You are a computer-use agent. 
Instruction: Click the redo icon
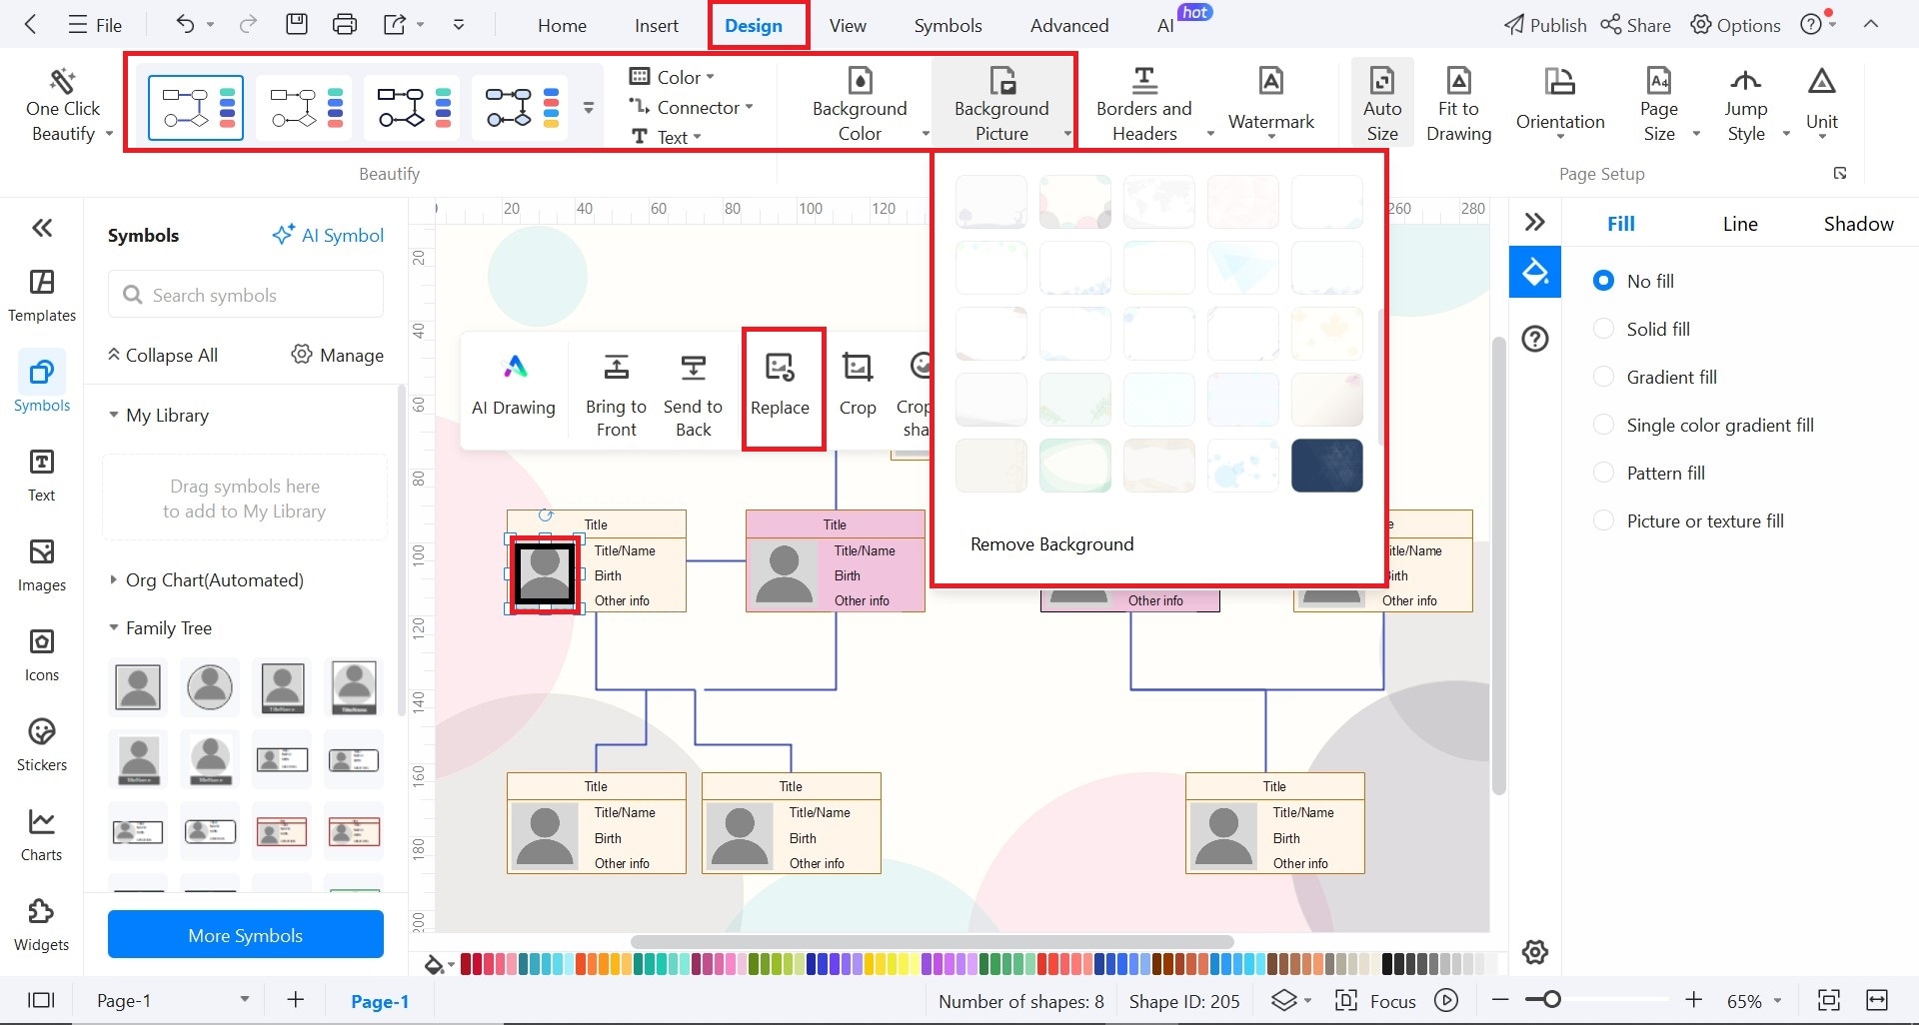click(248, 24)
